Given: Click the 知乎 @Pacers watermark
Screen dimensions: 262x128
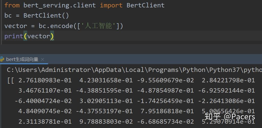Looking at the screenshot, I should (x=230, y=117).
